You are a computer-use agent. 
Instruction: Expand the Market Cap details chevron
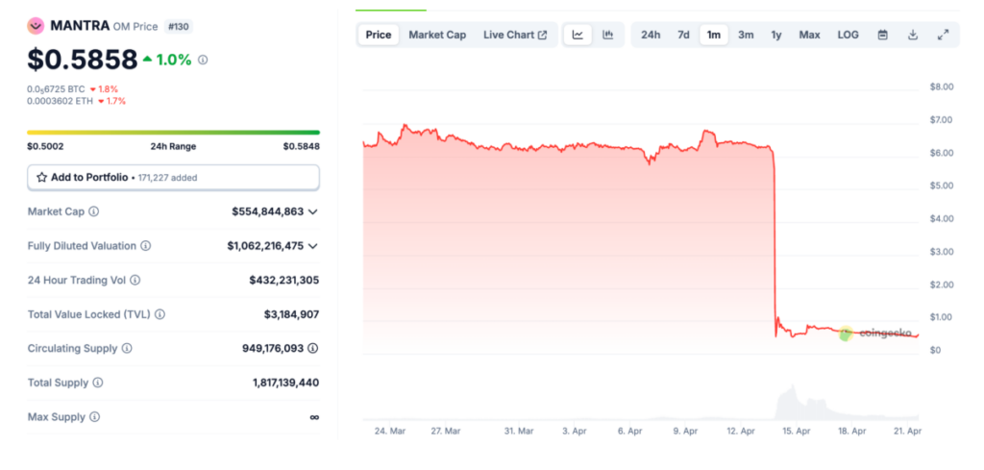313,211
